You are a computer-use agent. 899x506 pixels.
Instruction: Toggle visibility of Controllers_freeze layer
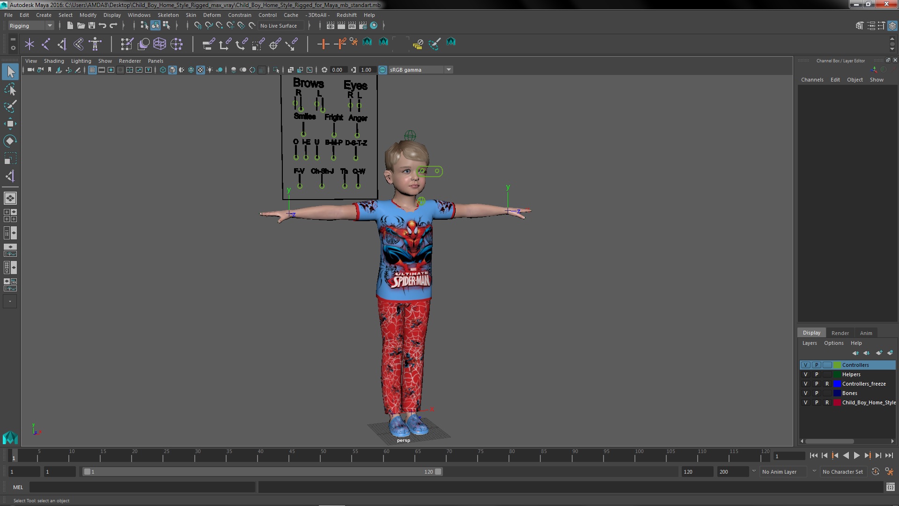point(805,384)
